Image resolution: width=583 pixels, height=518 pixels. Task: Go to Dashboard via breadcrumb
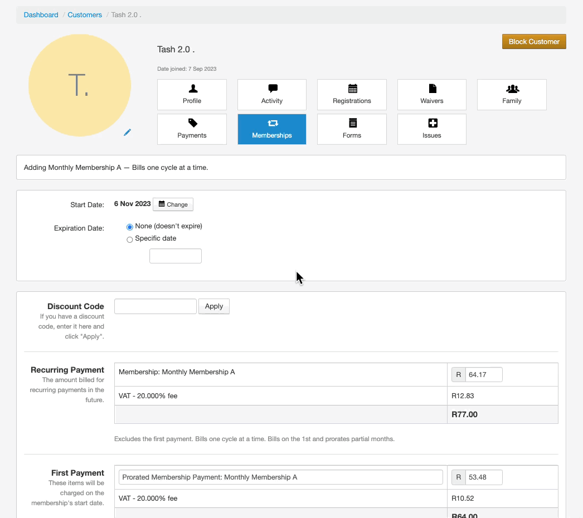(x=41, y=15)
